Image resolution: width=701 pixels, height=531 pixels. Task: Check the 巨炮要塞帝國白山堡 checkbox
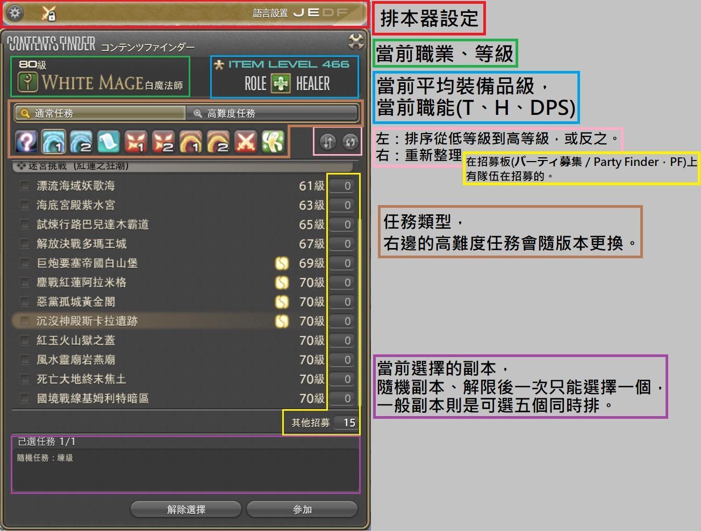point(24,263)
